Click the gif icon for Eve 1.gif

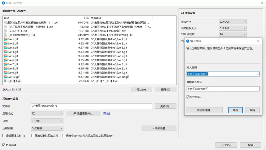5,39
